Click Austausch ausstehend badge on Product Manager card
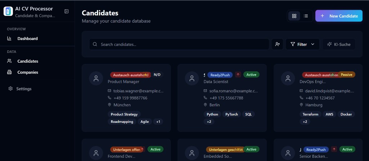Image resolution: width=369 pixels, height=161 pixels. pos(130,75)
